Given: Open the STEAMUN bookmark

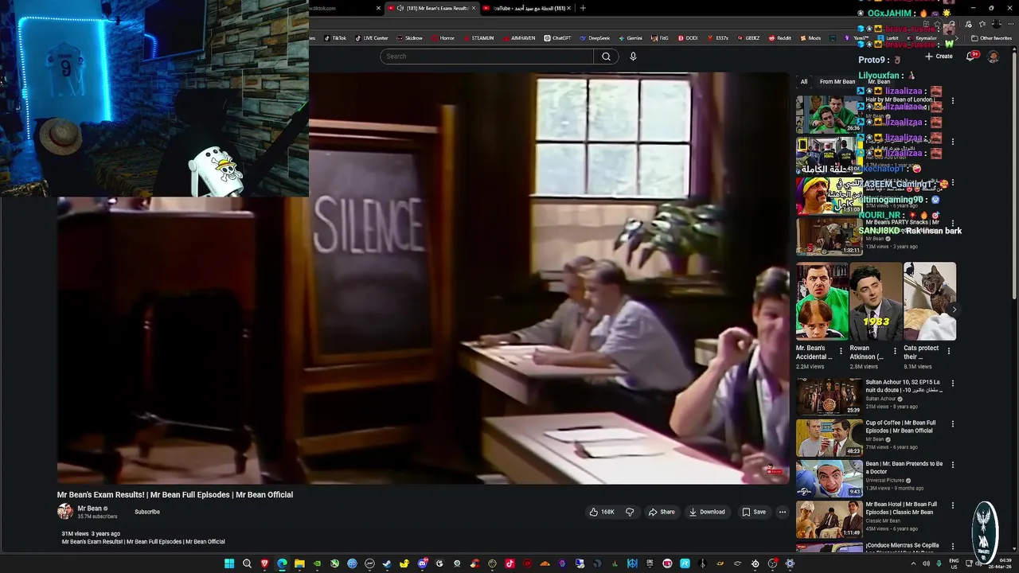Looking at the screenshot, I should 478,37.
